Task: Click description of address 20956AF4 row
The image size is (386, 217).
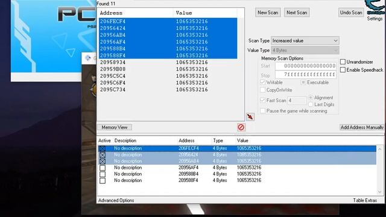Action: pyautogui.click(x=128, y=168)
